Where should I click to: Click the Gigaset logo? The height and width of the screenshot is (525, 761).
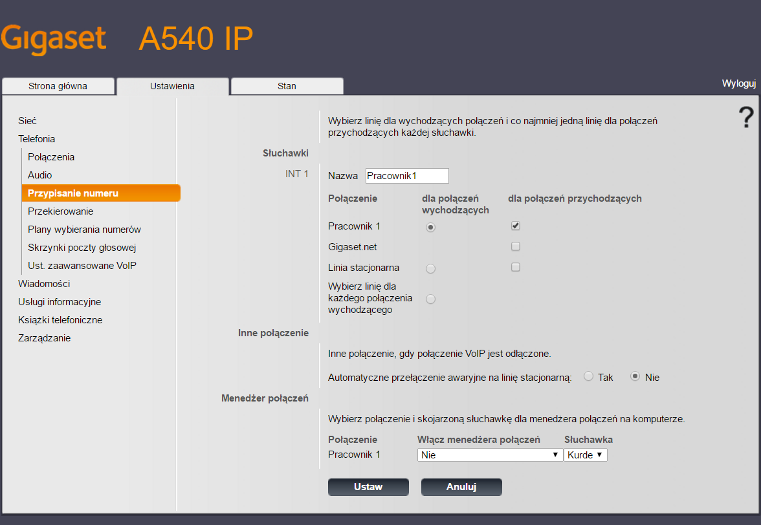[53, 39]
